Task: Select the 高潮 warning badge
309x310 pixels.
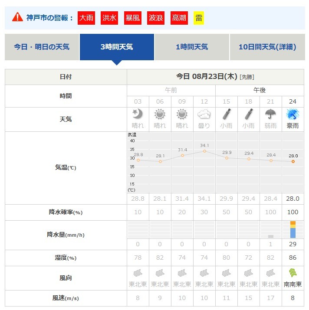Action: coord(179,18)
